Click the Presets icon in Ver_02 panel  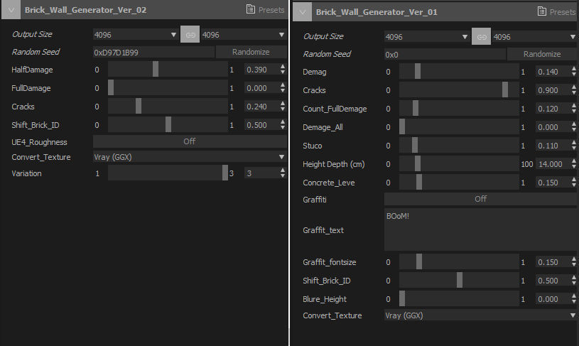click(250, 10)
